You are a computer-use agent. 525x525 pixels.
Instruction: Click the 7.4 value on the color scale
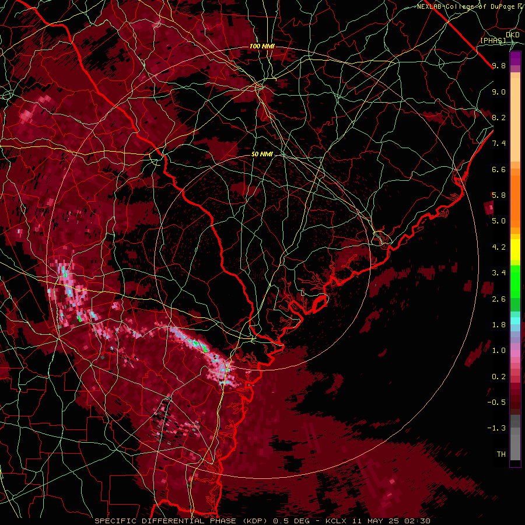[x=499, y=143]
